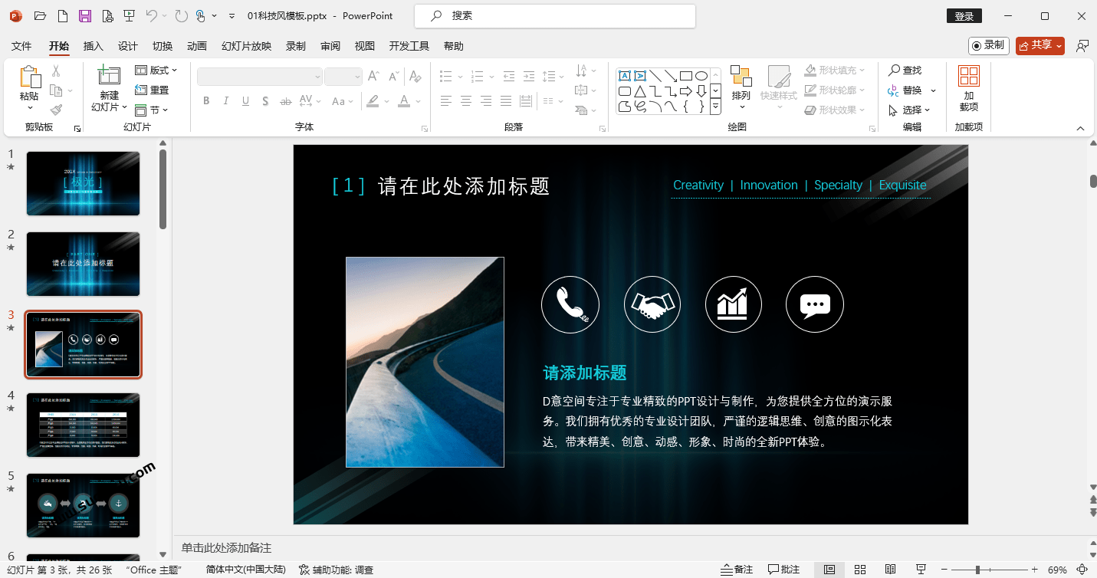Viewport: 1097px width, 578px height.
Task: Click the 形状填充 (Shape Fill) icon
Action: pyautogui.click(x=811, y=69)
